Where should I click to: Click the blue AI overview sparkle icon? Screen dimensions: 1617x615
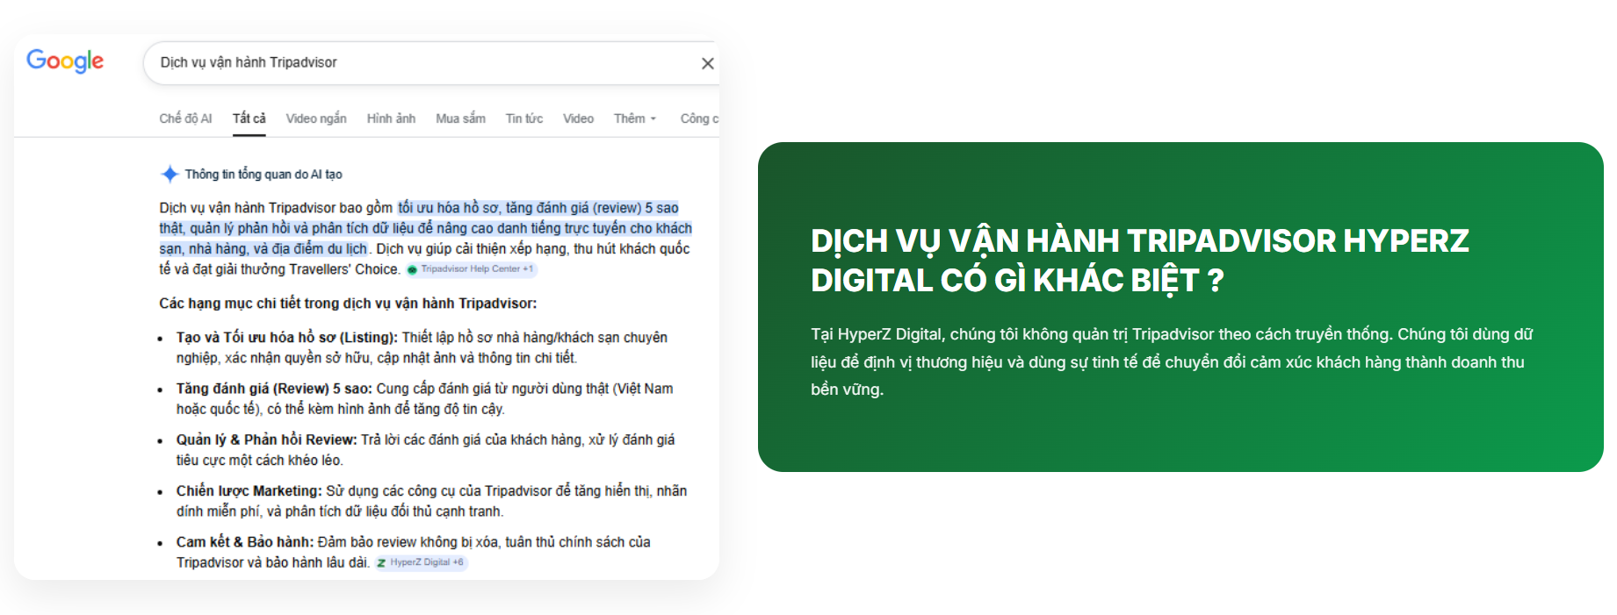(x=170, y=174)
